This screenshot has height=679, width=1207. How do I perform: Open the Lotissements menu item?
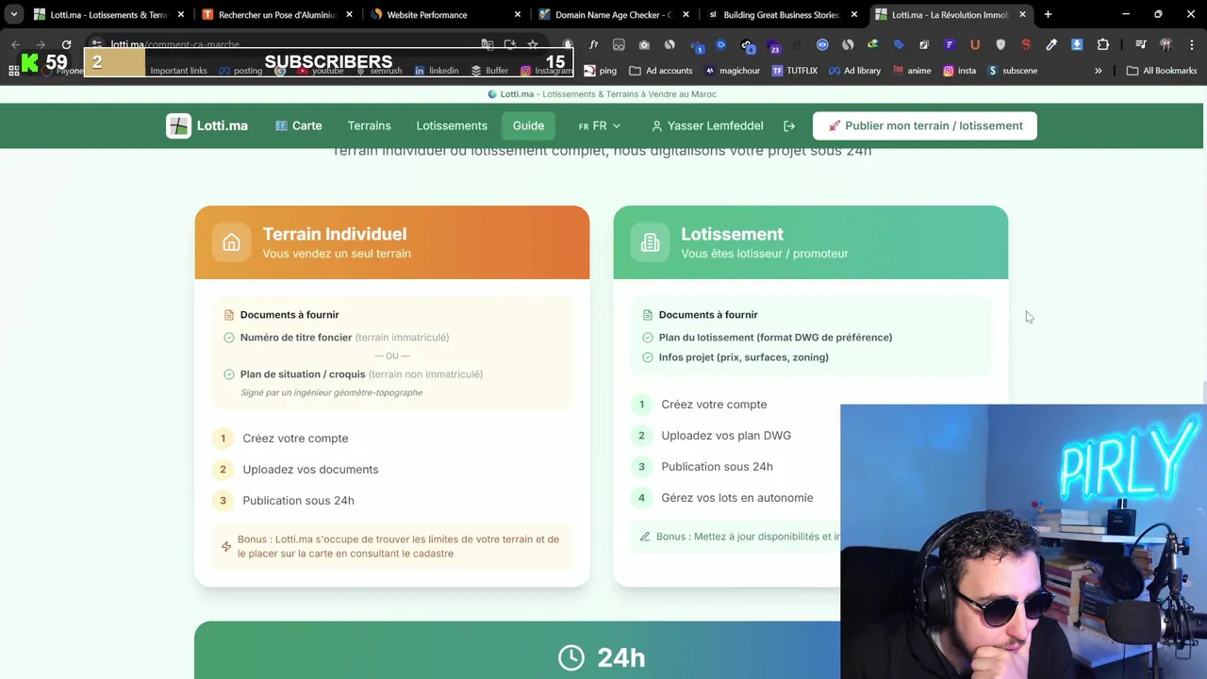coord(452,125)
